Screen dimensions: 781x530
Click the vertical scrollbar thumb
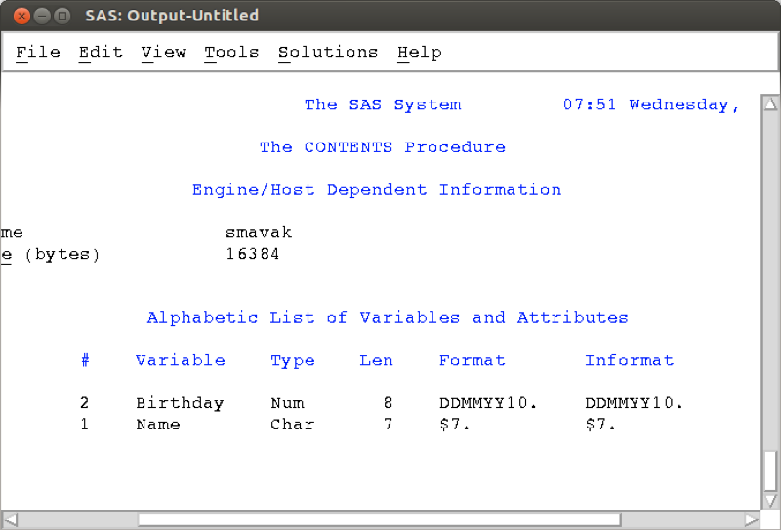pos(770,470)
